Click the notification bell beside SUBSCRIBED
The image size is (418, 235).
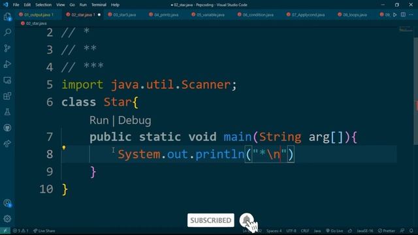coord(246,220)
